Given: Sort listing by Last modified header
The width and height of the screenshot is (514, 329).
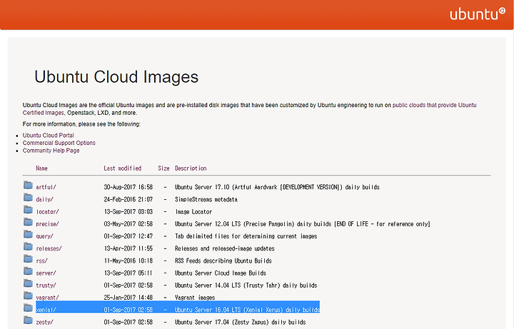Looking at the screenshot, I should click(x=123, y=168).
